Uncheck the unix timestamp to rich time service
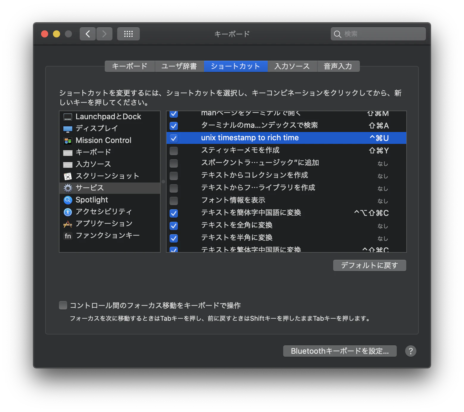This screenshot has height=412, width=464. 174,138
